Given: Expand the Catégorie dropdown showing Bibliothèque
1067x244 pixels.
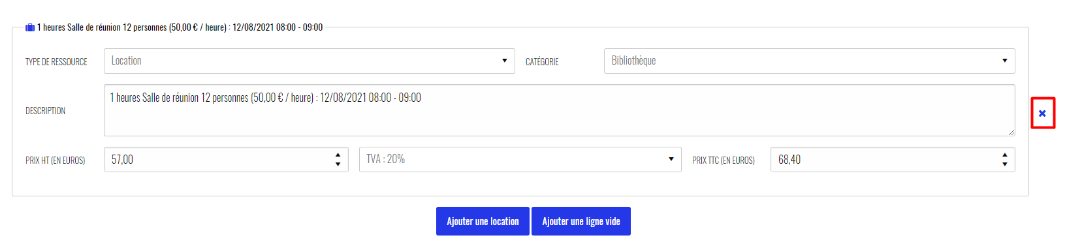Looking at the screenshot, I should tap(809, 61).
